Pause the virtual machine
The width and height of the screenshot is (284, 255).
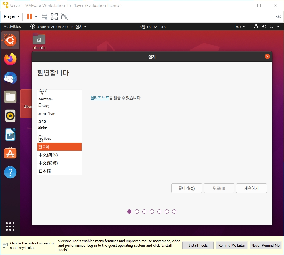(x=29, y=16)
